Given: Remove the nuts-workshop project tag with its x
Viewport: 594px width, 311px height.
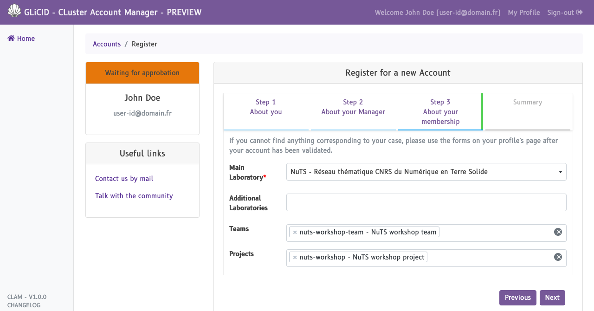Looking at the screenshot, I should [295, 257].
